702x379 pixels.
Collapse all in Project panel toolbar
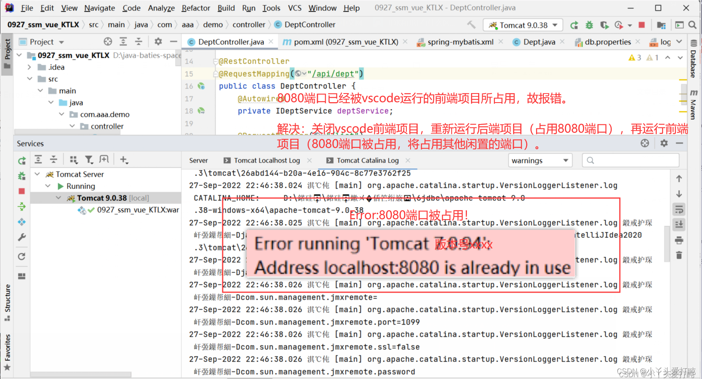click(138, 42)
